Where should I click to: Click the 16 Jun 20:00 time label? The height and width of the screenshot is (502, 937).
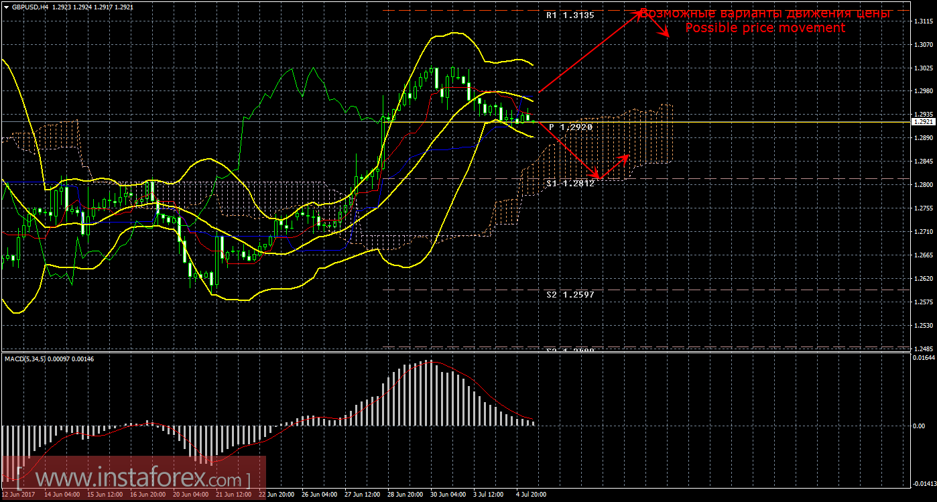pyautogui.click(x=148, y=495)
